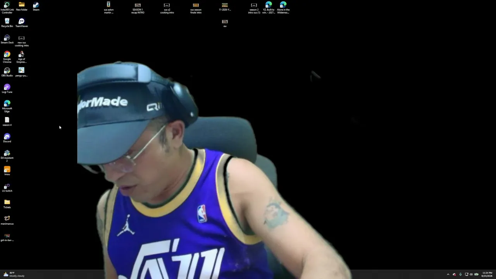The height and width of the screenshot is (279, 496).
Task: Select the OBS Studio desktop shortcut
Action: pyautogui.click(x=7, y=72)
